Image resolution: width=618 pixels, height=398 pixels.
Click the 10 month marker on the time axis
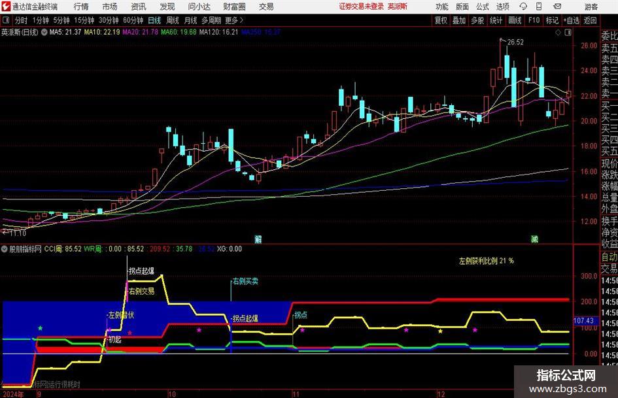pyautogui.click(x=171, y=394)
